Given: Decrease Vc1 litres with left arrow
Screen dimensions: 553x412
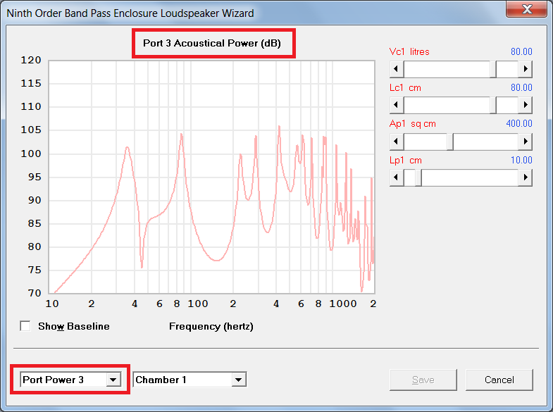Looking at the screenshot, I should coord(397,69).
